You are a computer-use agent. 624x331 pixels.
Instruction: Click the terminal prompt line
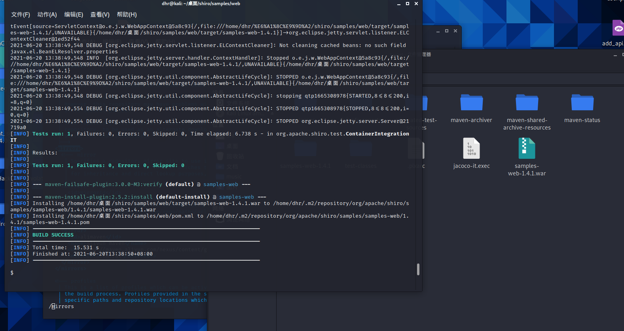pyautogui.click(x=12, y=273)
